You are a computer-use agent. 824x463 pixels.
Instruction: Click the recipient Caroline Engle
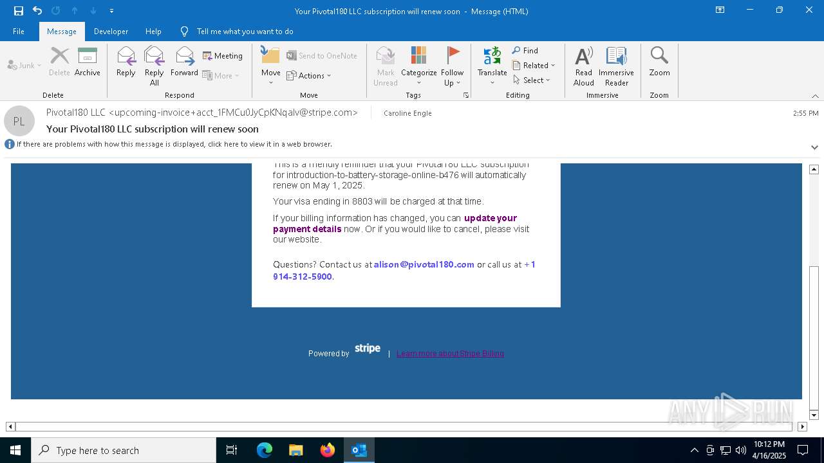click(x=407, y=113)
